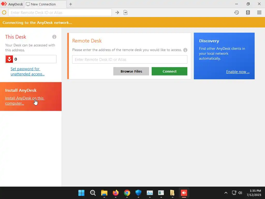Open the address book icon

[x=248, y=12]
